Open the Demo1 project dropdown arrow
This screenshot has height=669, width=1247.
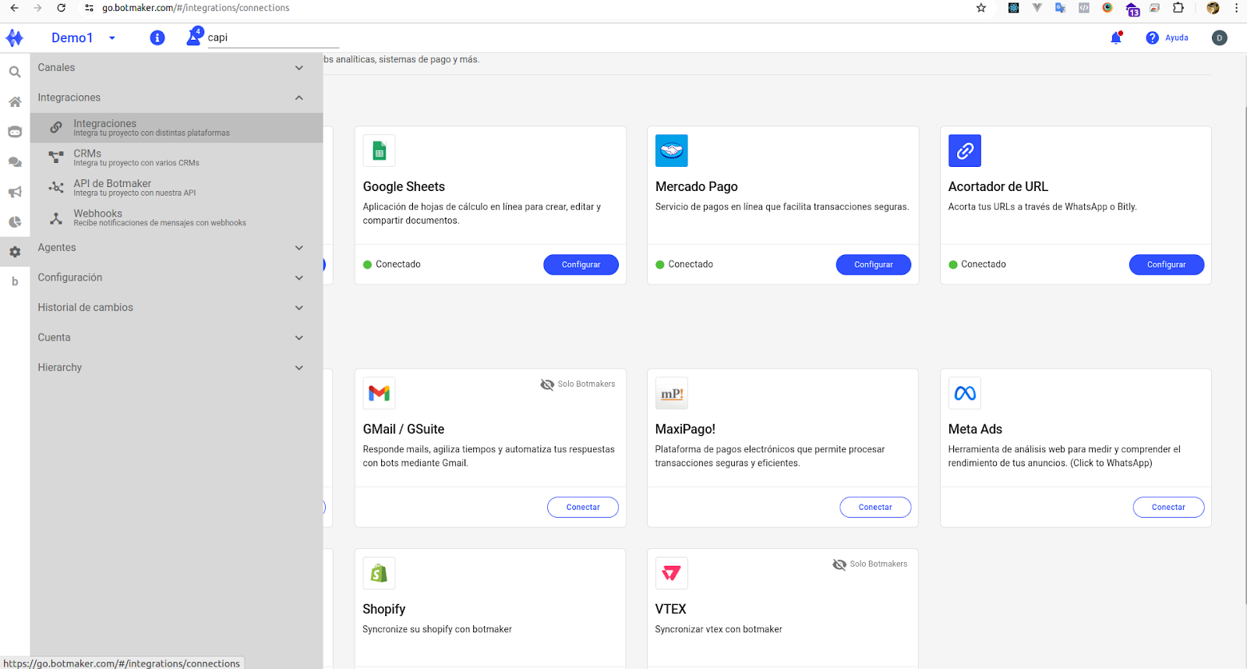point(112,37)
